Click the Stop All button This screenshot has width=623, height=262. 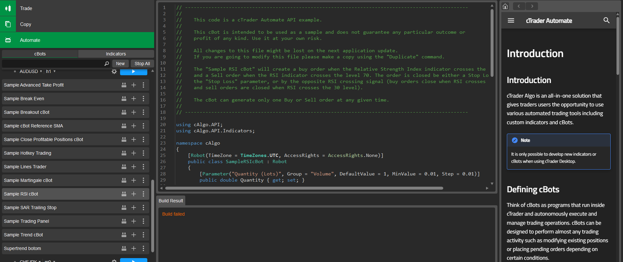142,64
